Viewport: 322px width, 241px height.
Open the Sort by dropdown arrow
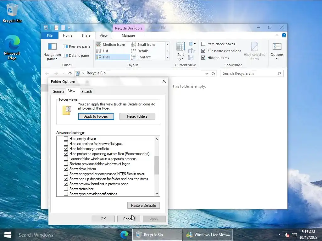tap(183, 59)
